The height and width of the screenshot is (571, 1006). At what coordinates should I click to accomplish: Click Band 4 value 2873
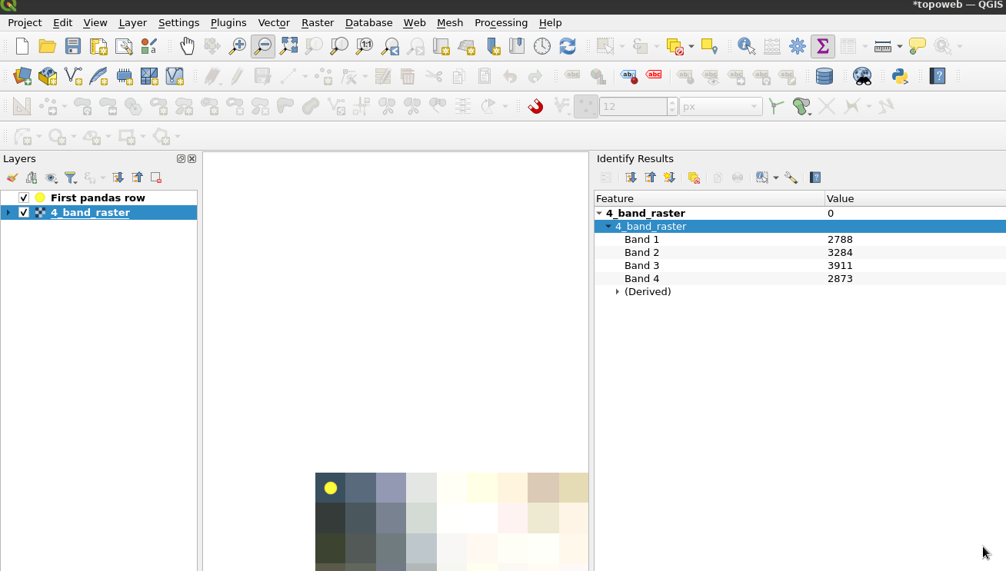pyautogui.click(x=840, y=278)
